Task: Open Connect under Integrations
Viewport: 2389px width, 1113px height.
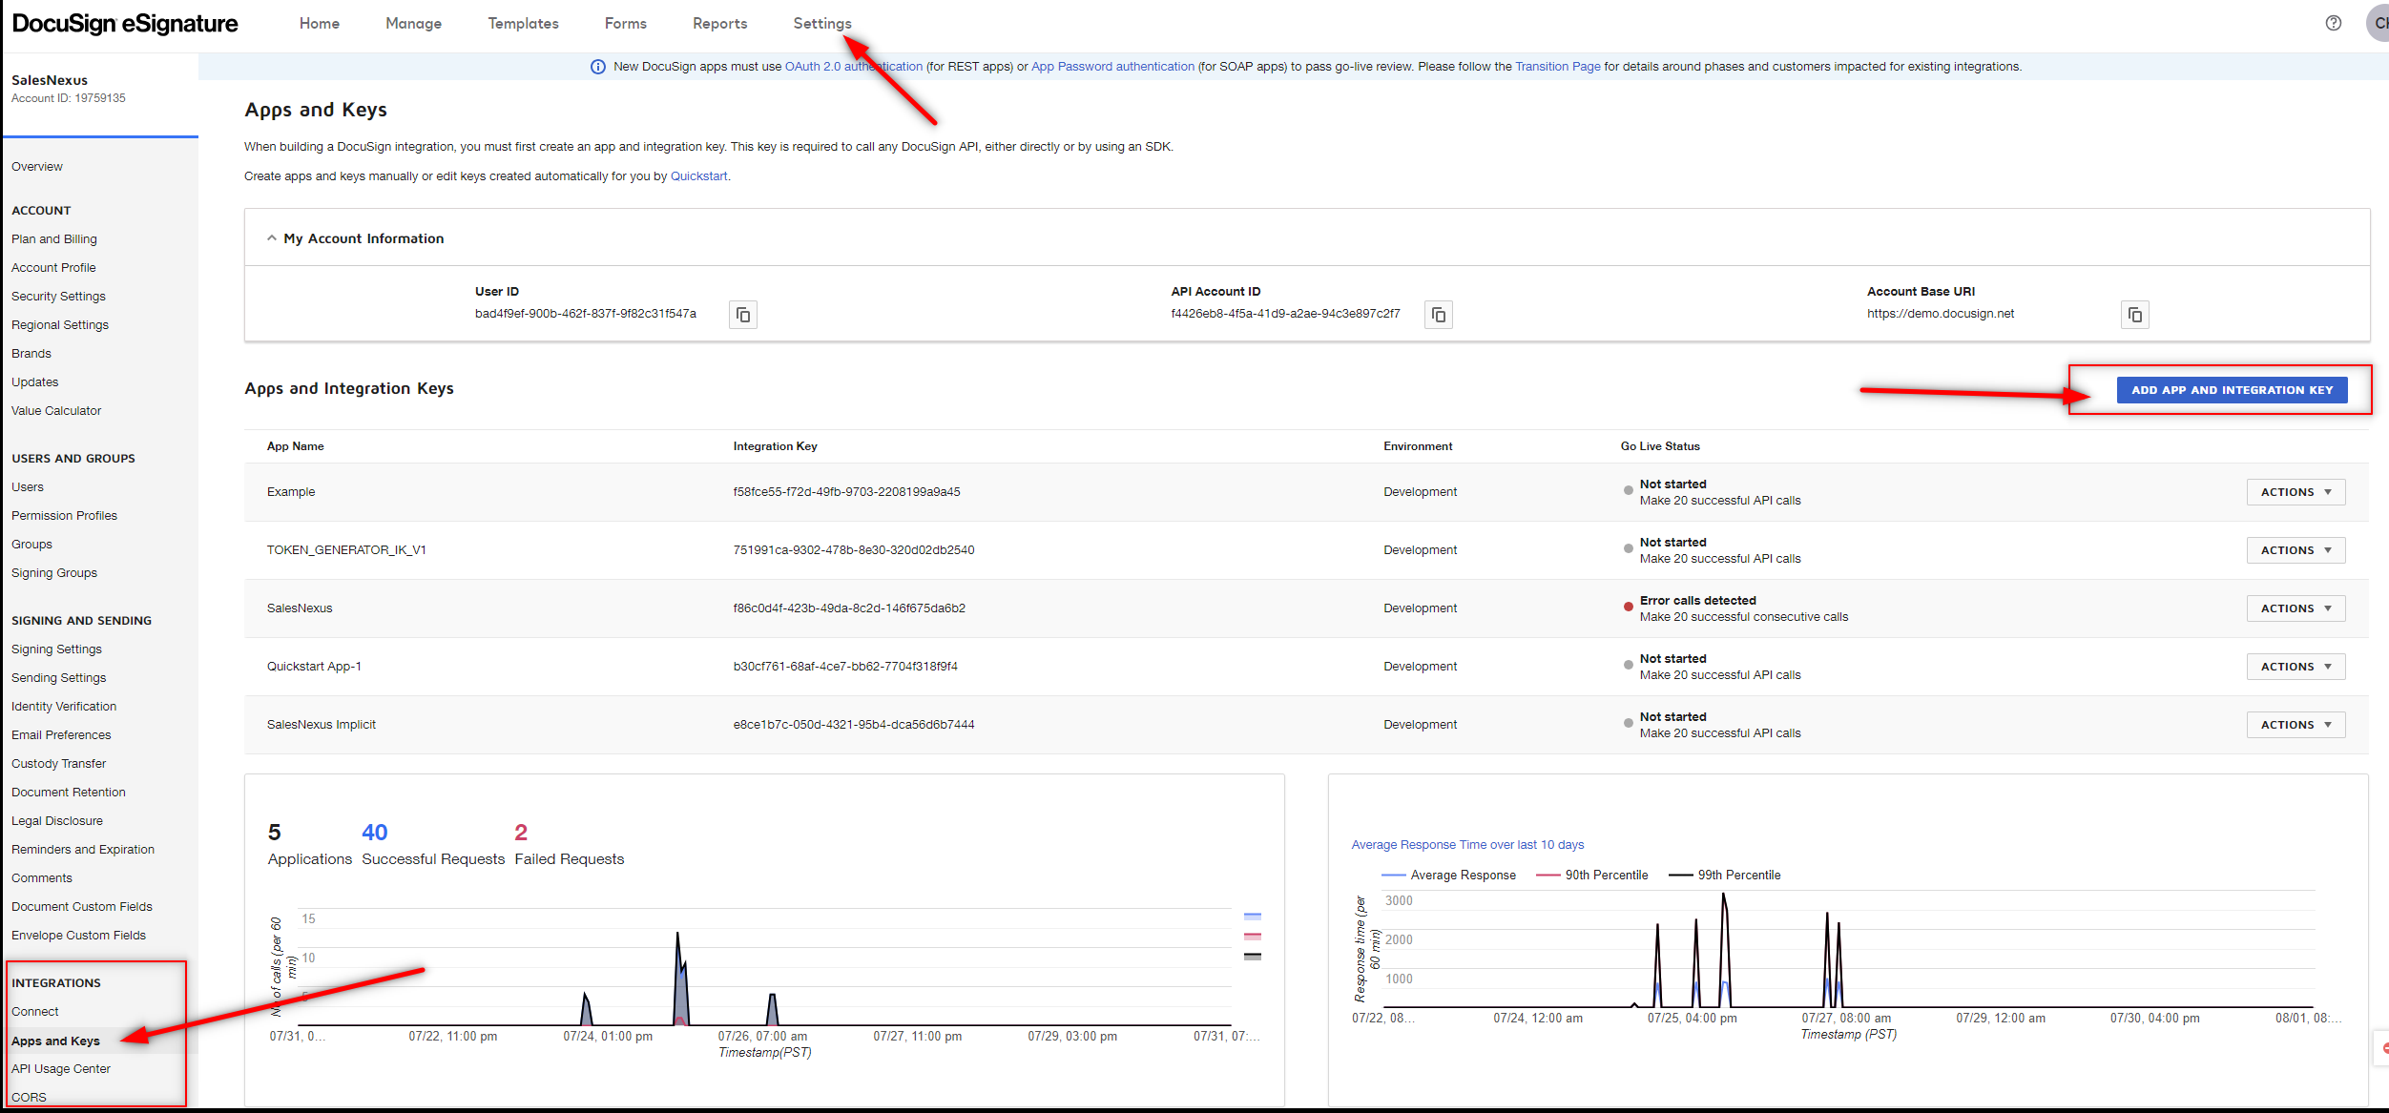Action: click(x=35, y=1012)
